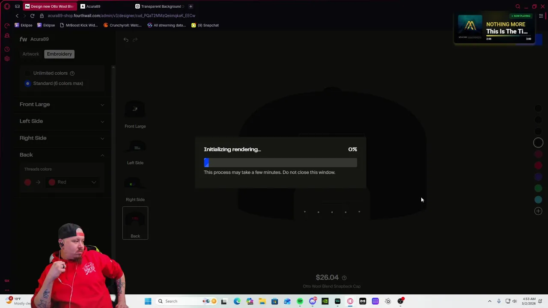The width and height of the screenshot is (548, 308).
Task: Click the 'Initializing rendering...' text
Action: (232, 149)
